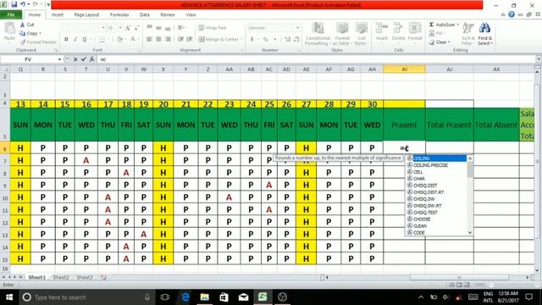542x305 pixels.
Task: Click the Insert cells icon
Action: pyautogui.click(x=382, y=31)
